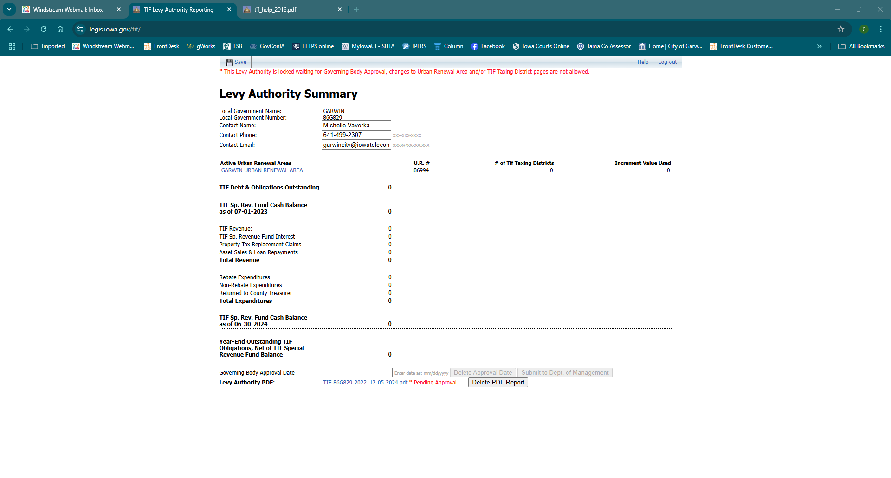
Task: Open the IPERS bookmark
Action: (414, 46)
